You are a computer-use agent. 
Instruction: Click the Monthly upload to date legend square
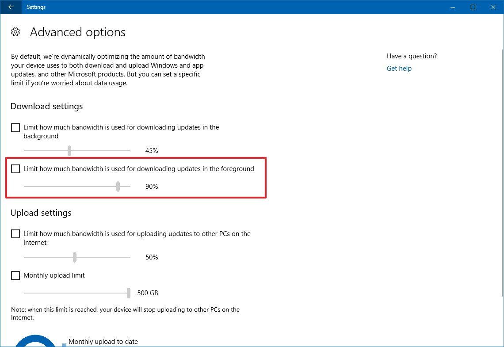(x=64, y=344)
